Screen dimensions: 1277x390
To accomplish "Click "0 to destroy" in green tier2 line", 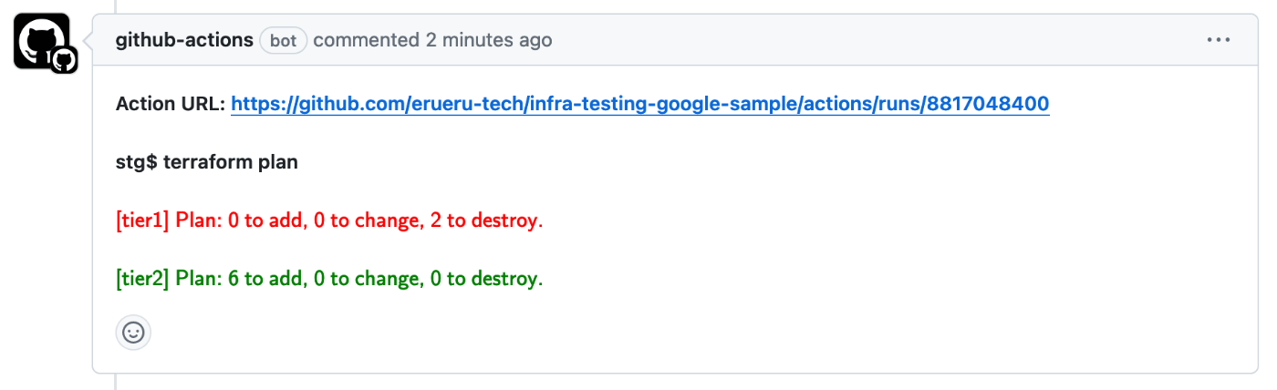I will (486, 279).
